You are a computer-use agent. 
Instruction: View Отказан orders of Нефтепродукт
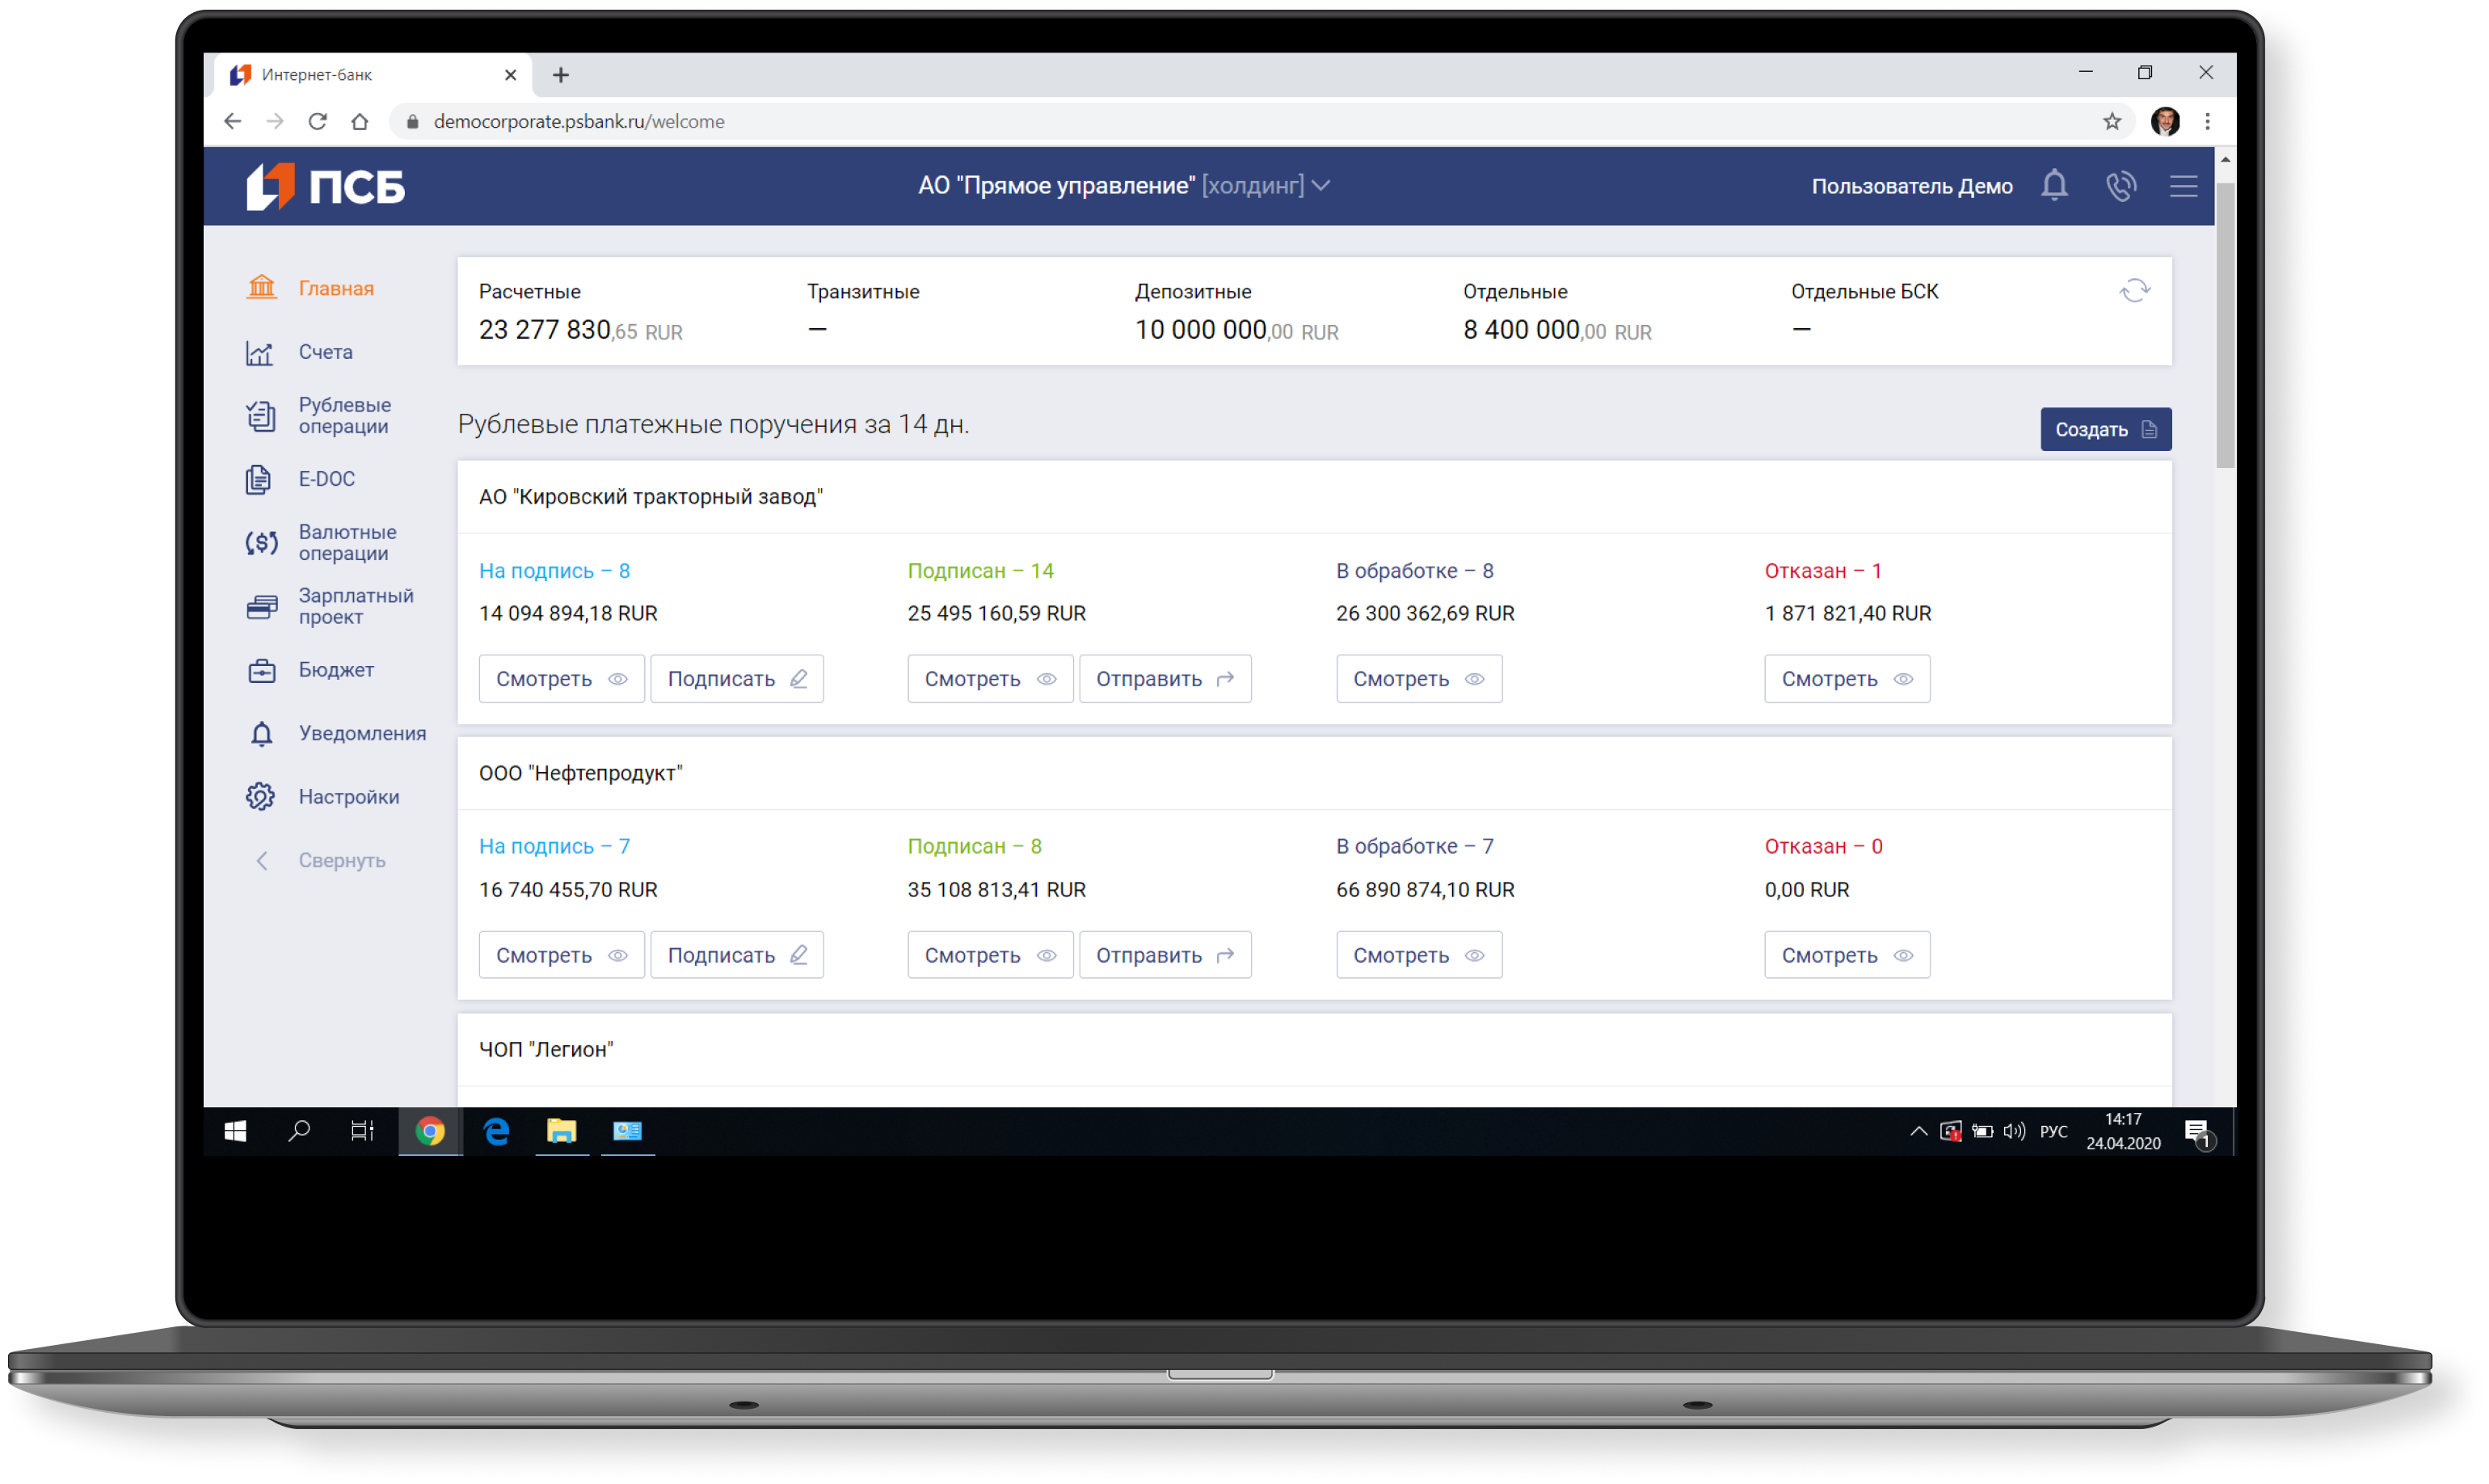[1847, 955]
